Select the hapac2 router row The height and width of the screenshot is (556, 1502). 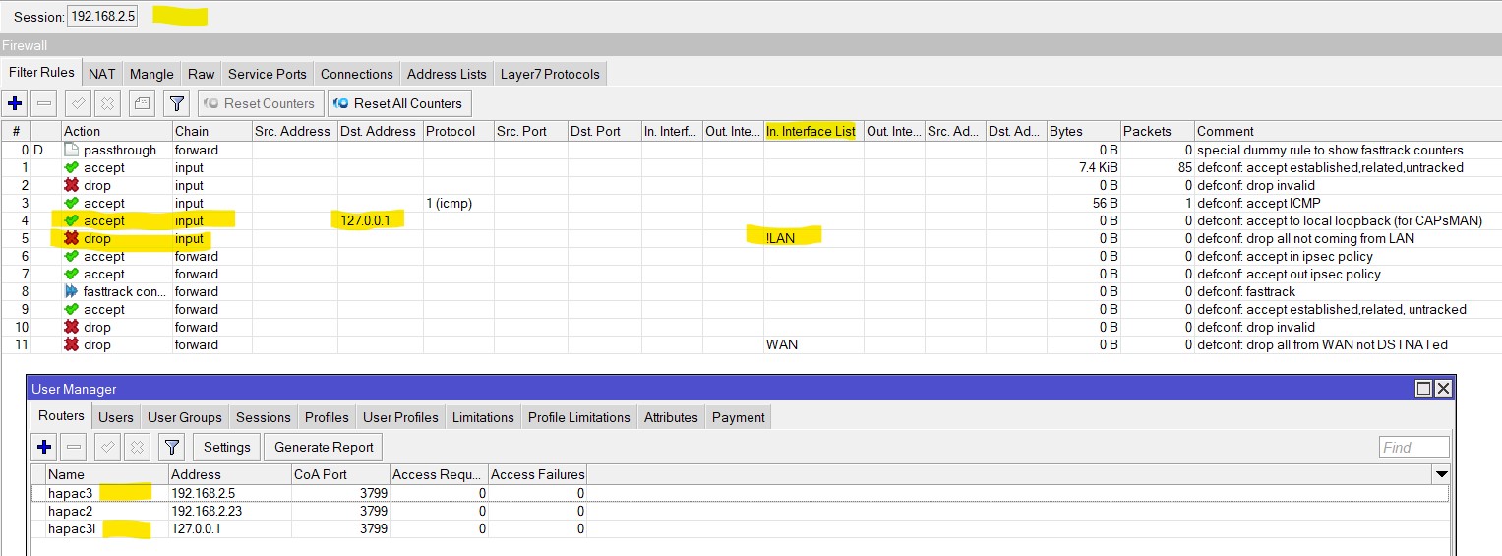(x=740, y=511)
